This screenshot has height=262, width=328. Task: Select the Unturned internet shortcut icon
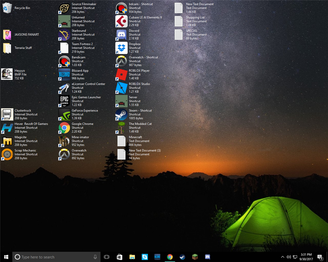[x=64, y=21]
